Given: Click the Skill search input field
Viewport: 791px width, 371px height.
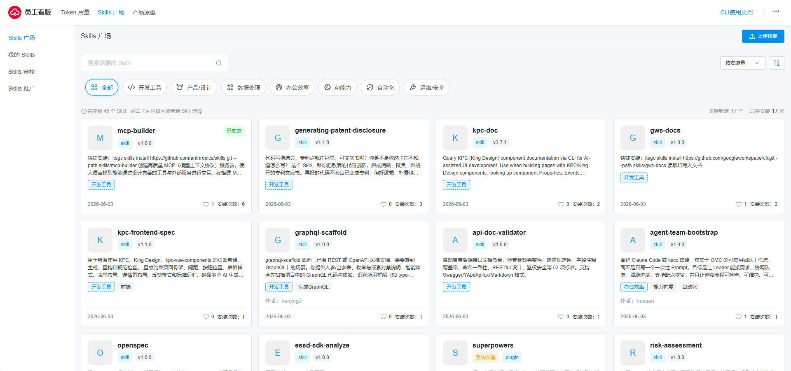Looking at the screenshot, I should [x=155, y=63].
